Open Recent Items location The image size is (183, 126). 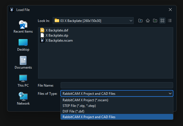pyautogui.click(x=23, y=27)
